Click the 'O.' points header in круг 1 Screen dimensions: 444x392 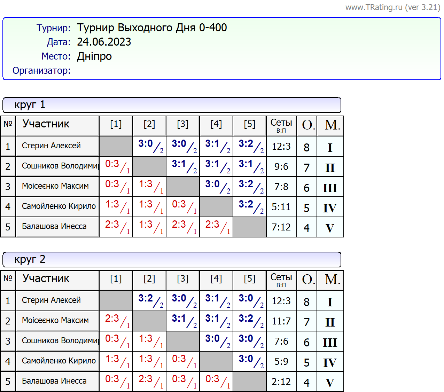pos(307,125)
